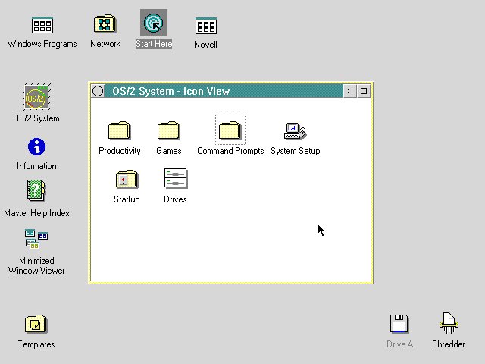The height and width of the screenshot is (364, 485).
Task: Click the Command Prompts folder icon
Action: (230, 130)
